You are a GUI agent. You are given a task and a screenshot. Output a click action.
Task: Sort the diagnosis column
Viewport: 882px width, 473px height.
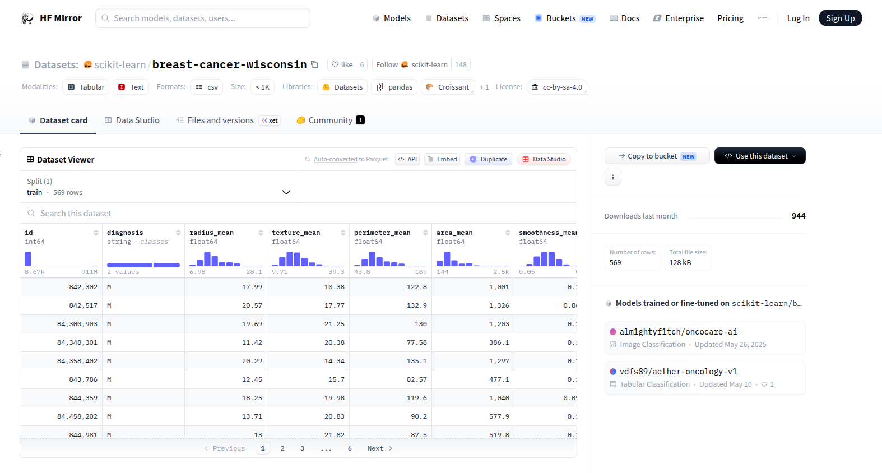pyautogui.click(x=178, y=233)
